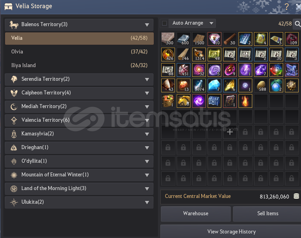
Task: Expand the Serendia Territory(2) section
Action: click(x=79, y=79)
